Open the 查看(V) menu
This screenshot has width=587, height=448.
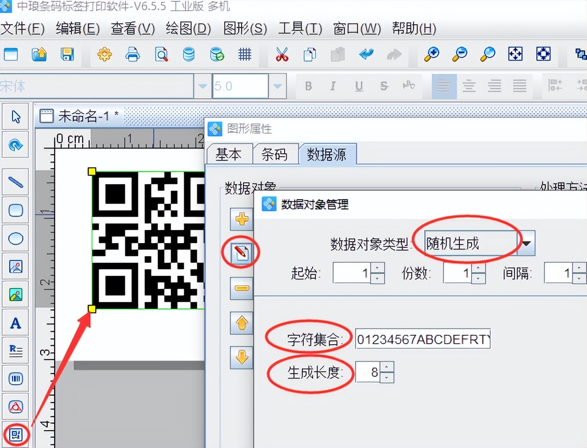tap(133, 29)
